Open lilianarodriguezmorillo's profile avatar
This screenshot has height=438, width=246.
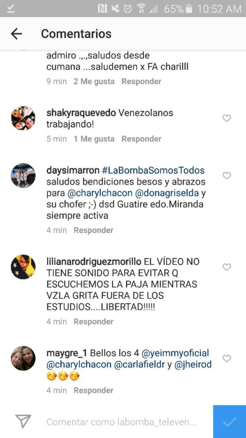coord(23,267)
